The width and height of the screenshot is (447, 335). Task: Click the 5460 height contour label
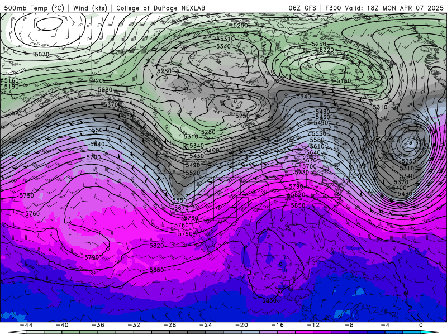click(323, 117)
